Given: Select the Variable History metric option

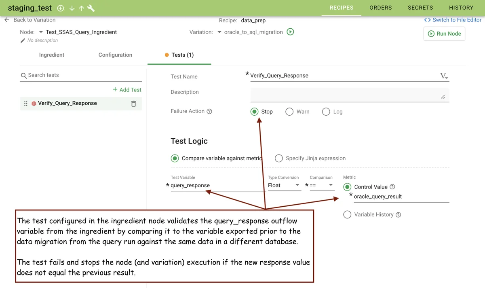Looking at the screenshot, I should click(x=347, y=214).
